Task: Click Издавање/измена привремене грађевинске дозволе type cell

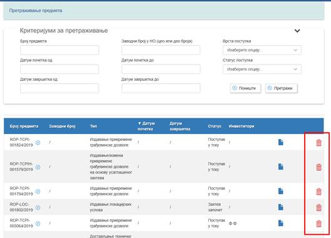Action: pos(111,167)
